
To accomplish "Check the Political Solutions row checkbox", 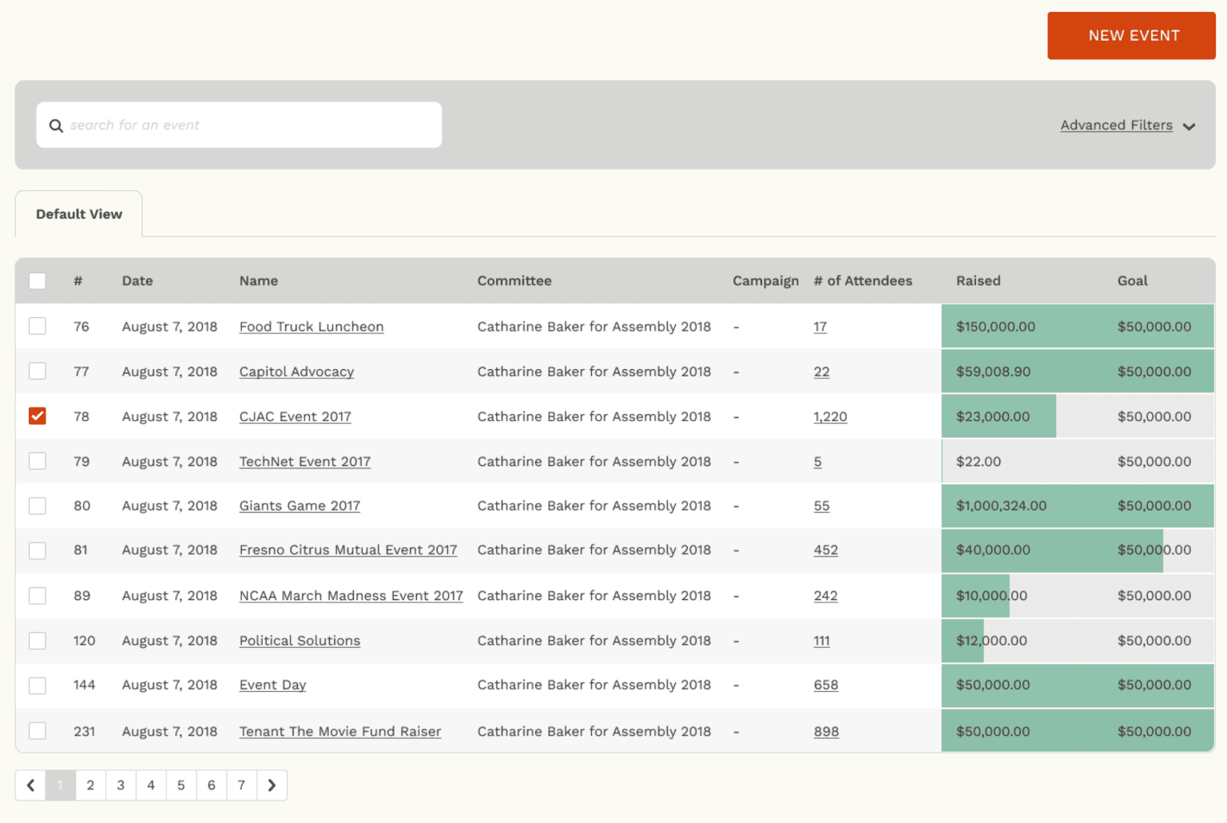I will pos(38,641).
